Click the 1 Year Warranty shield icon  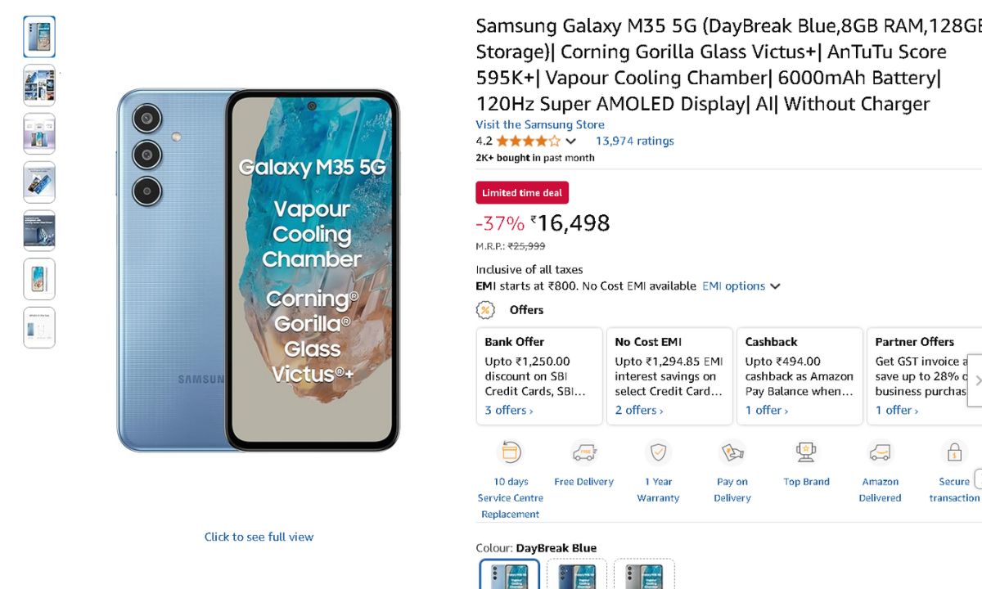(x=658, y=452)
